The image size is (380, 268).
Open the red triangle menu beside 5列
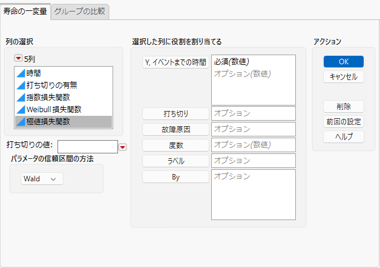tap(18, 58)
